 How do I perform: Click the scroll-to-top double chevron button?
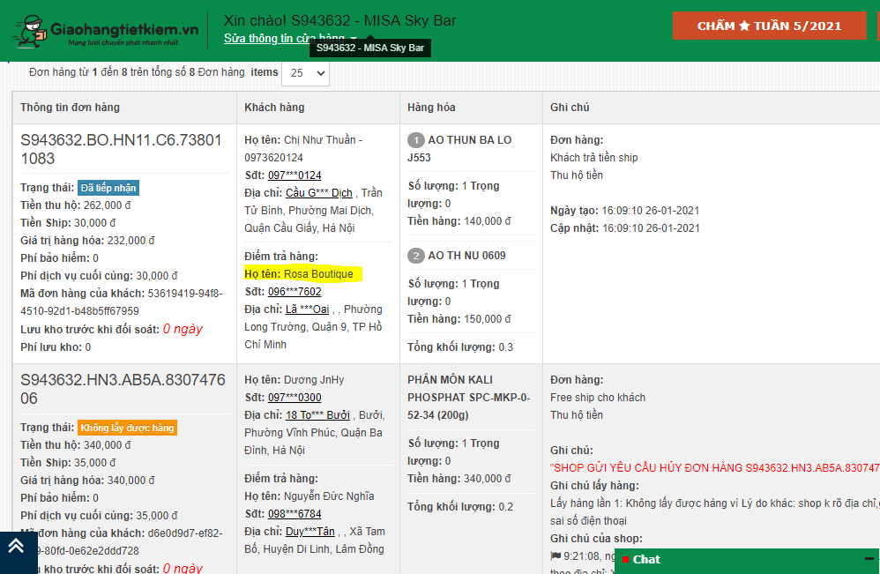[x=16, y=546]
